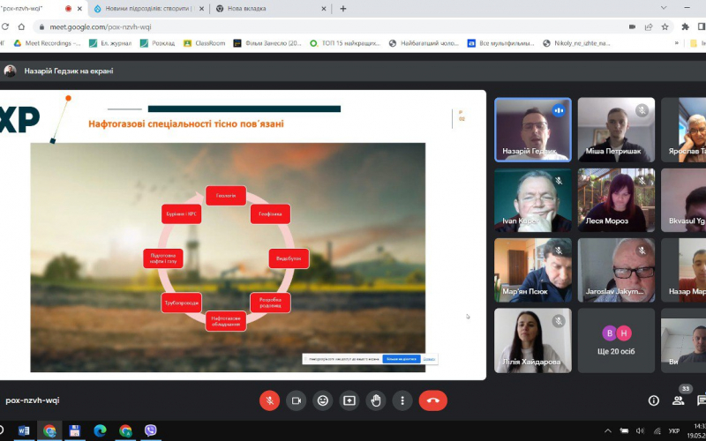This screenshot has height=441, width=706.
Task: Select Леся Мороз video tile
Action: click(616, 200)
